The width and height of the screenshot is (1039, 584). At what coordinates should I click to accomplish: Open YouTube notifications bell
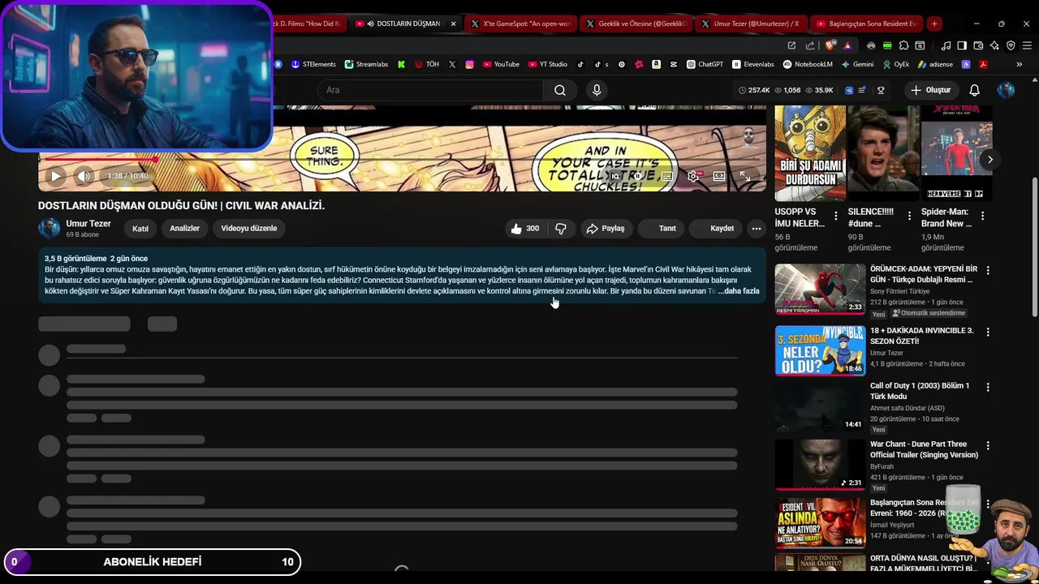(975, 90)
